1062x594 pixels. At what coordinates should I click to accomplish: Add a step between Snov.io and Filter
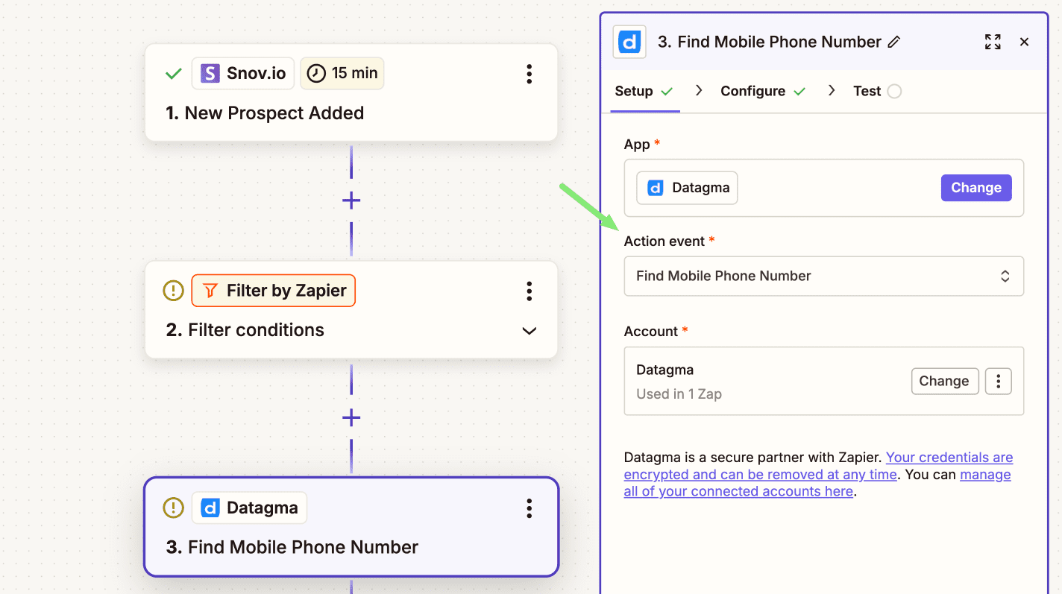coord(351,200)
